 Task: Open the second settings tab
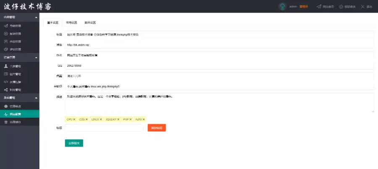[x=71, y=23]
